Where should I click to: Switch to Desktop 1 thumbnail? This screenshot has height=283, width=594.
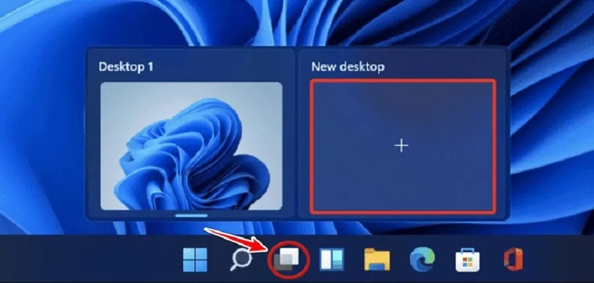(x=191, y=146)
